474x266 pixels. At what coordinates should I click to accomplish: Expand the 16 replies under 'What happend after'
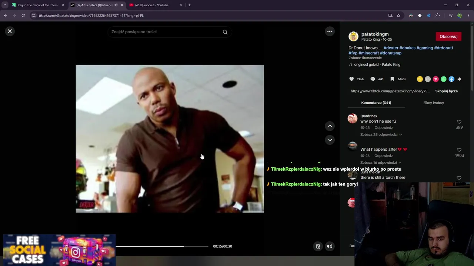(x=381, y=163)
